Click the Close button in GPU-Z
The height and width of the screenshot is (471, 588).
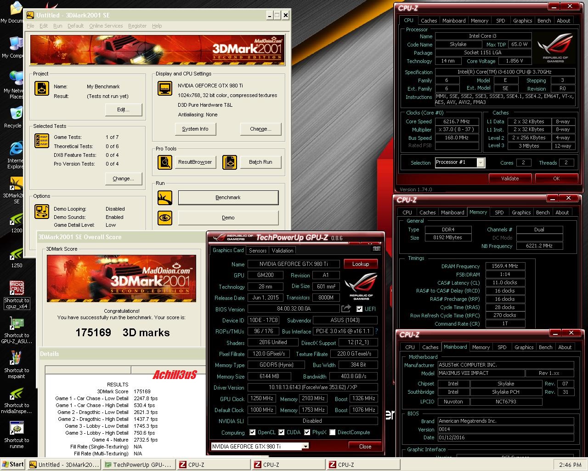365,446
